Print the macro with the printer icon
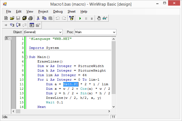This screenshot has height=121, width=182. pyautogui.click(x=31, y=18)
